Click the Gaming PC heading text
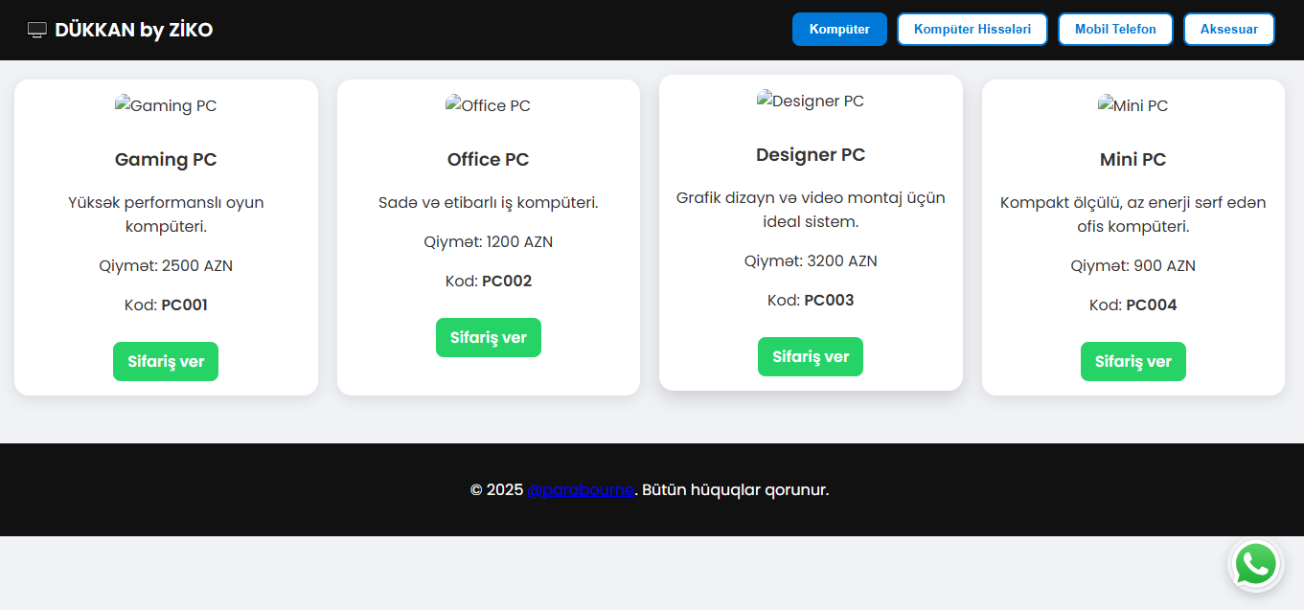Screen dimensions: 1304x610 click(166, 160)
